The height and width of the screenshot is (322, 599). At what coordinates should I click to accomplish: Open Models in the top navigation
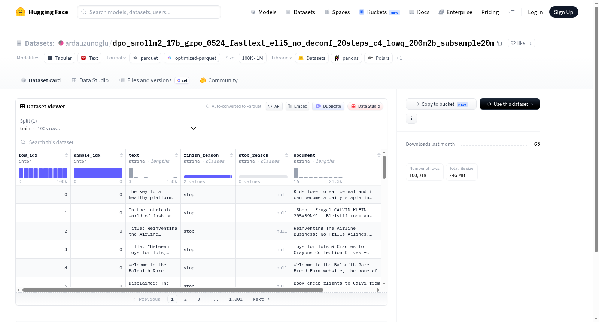(264, 12)
